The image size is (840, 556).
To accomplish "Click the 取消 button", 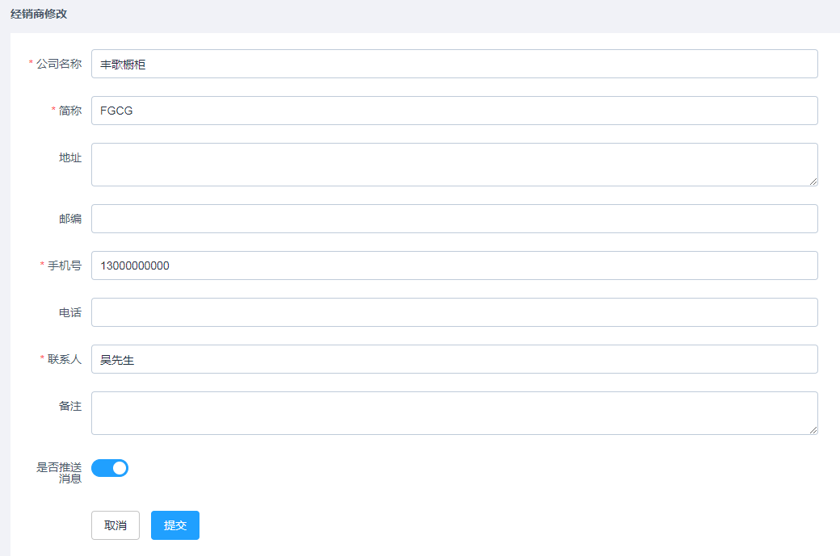I will pyautogui.click(x=115, y=525).
